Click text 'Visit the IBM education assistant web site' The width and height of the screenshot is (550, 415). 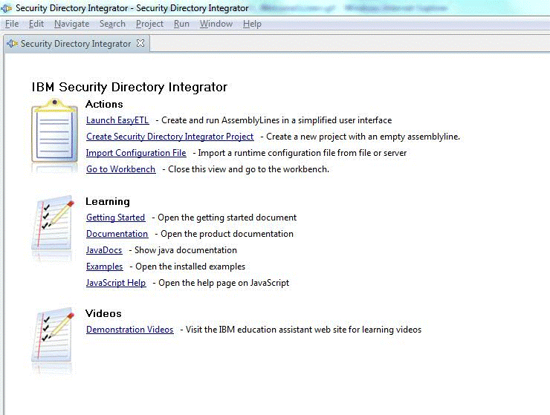pyautogui.click(x=266, y=330)
